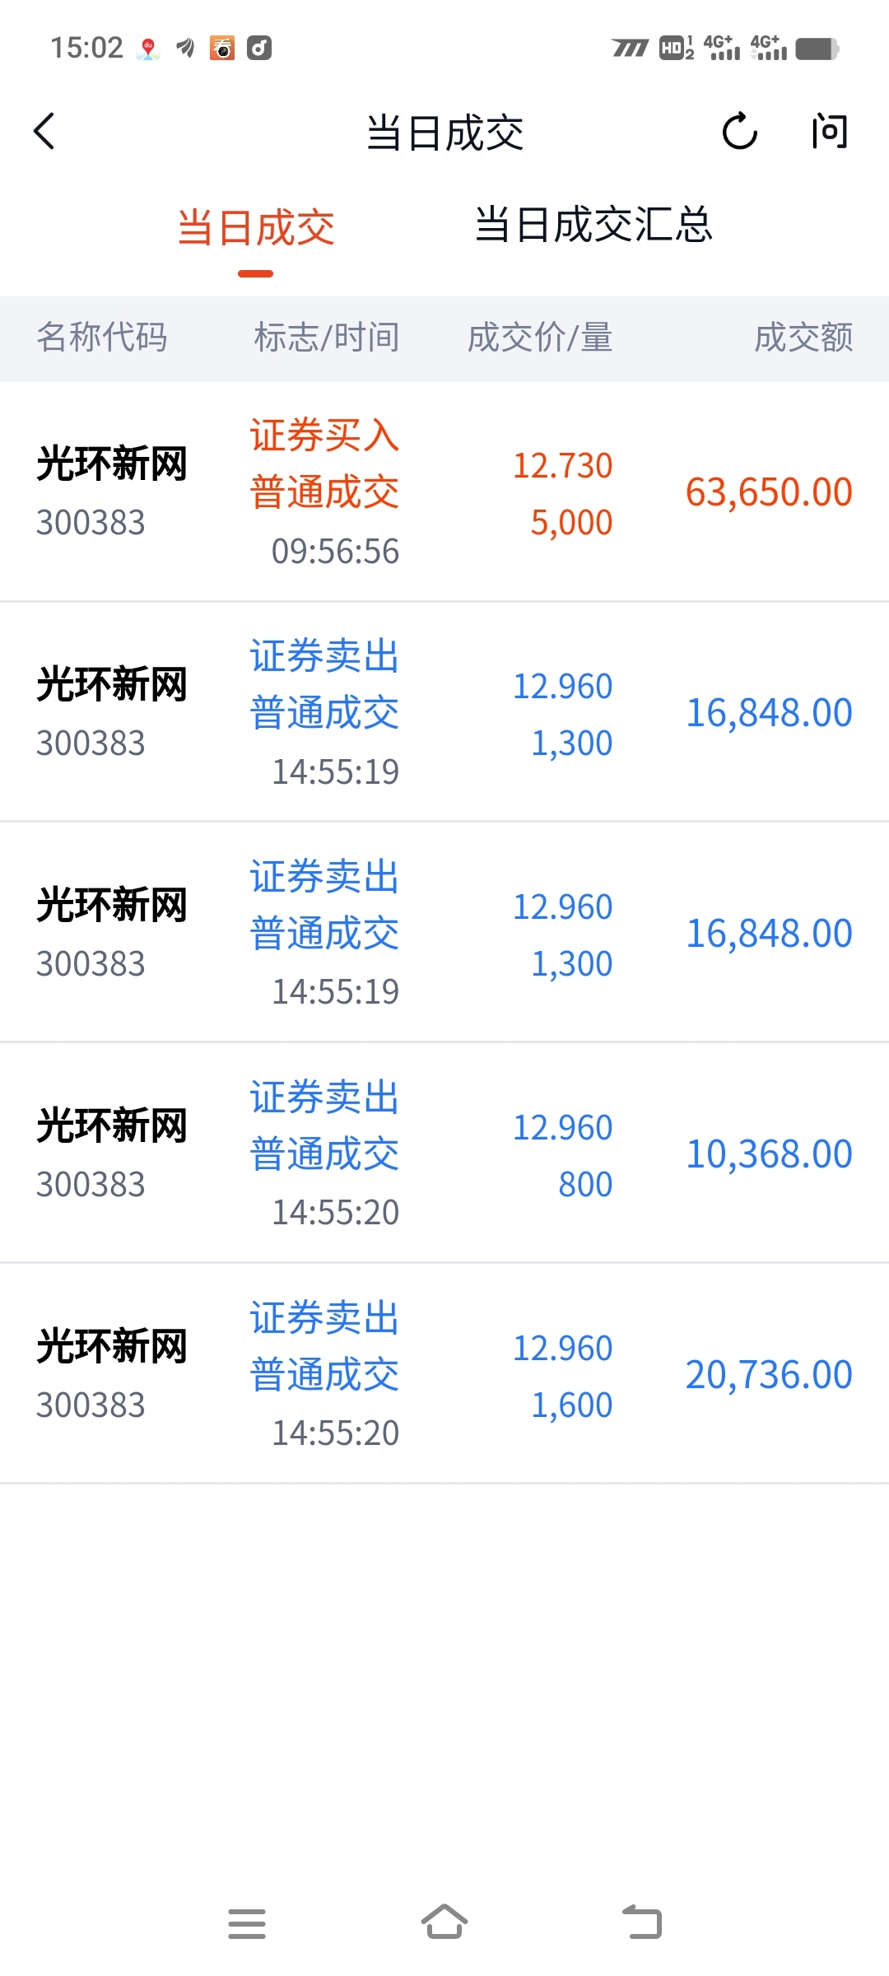Tap the 名称代码 column header
This screenshot has height=1976, width=889.
pos(102,338)
